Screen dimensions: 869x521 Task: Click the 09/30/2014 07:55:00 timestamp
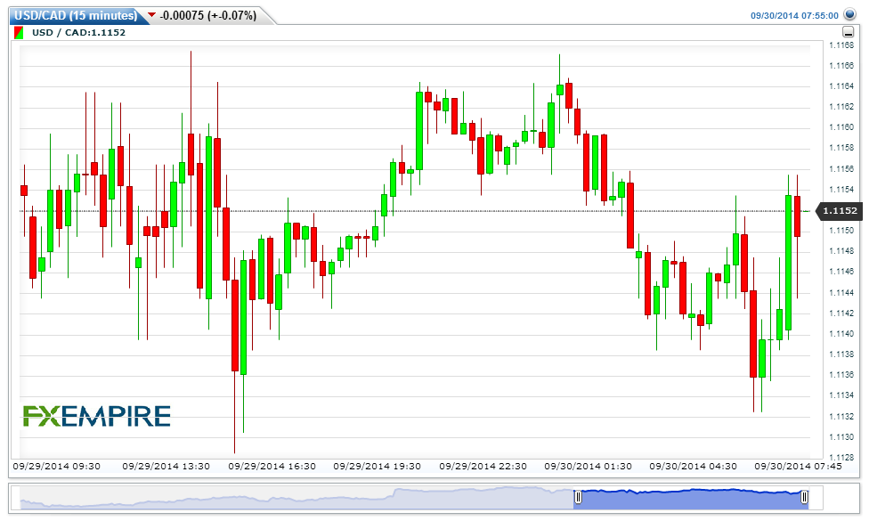pos(794,15)
